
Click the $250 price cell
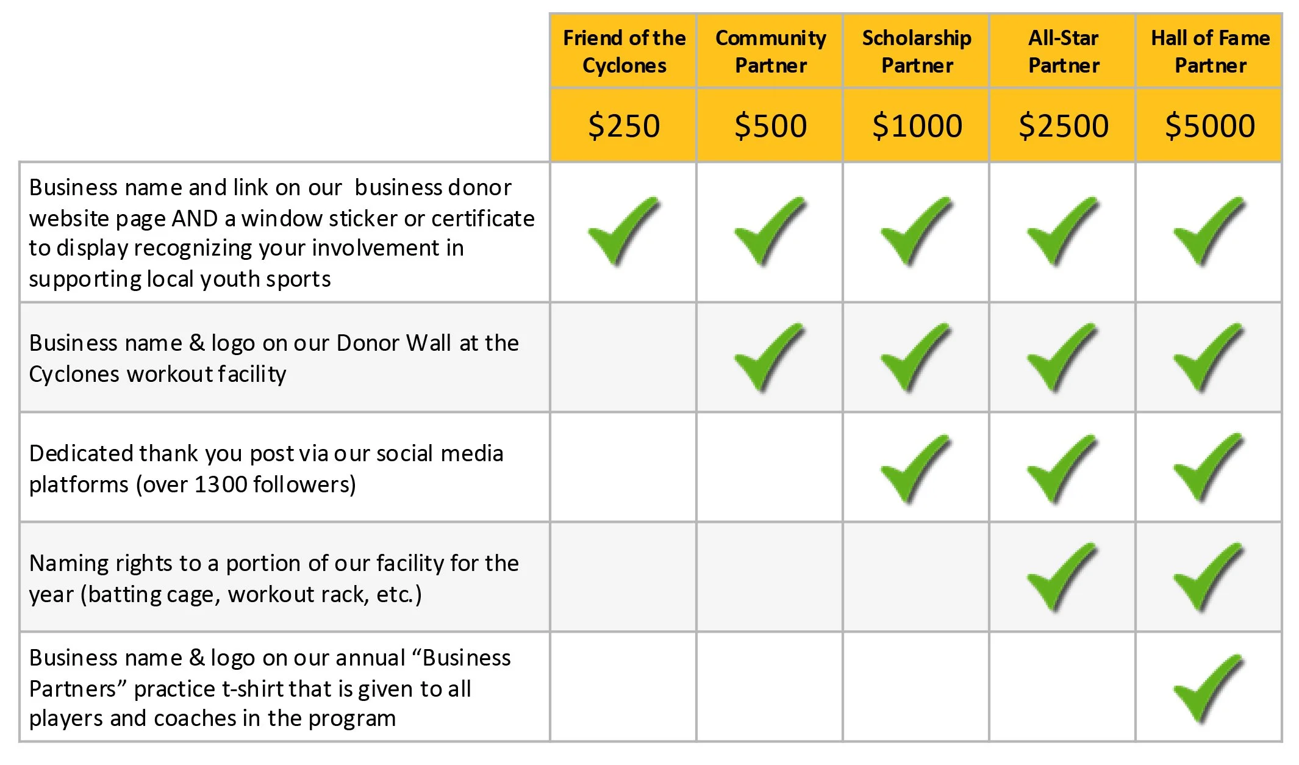pyautogui.click(x=623, y=126)
